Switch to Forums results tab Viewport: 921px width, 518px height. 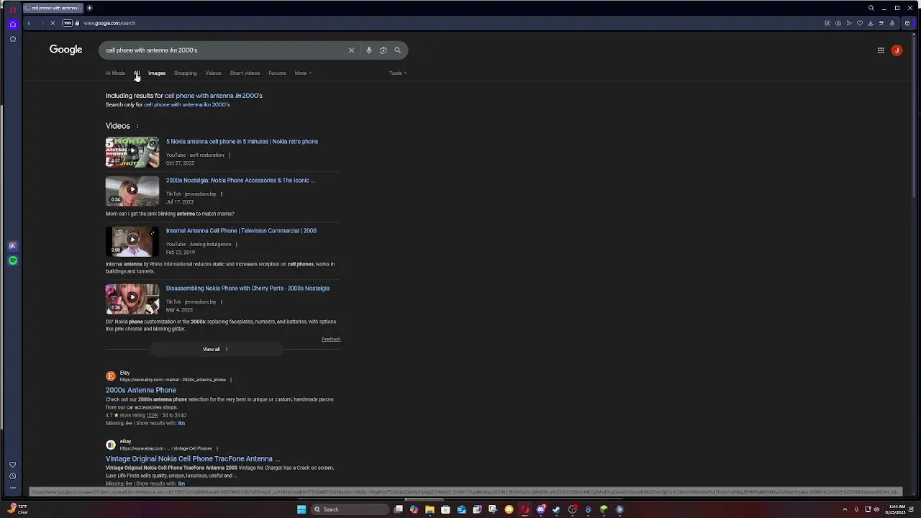point(277,73)
